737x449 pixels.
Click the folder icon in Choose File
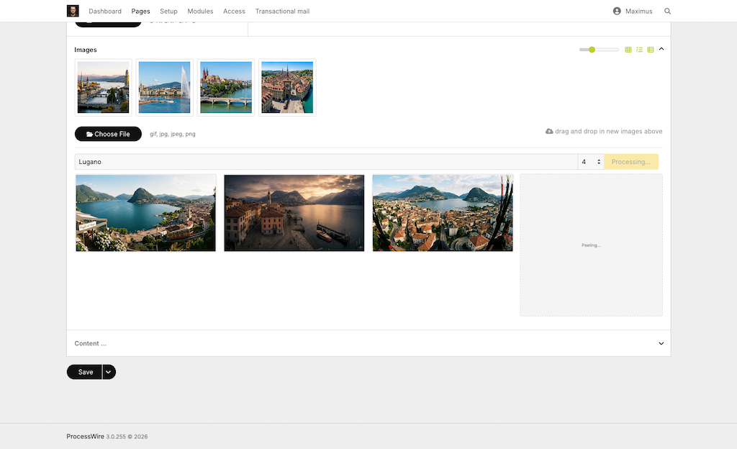coord(89,135)
